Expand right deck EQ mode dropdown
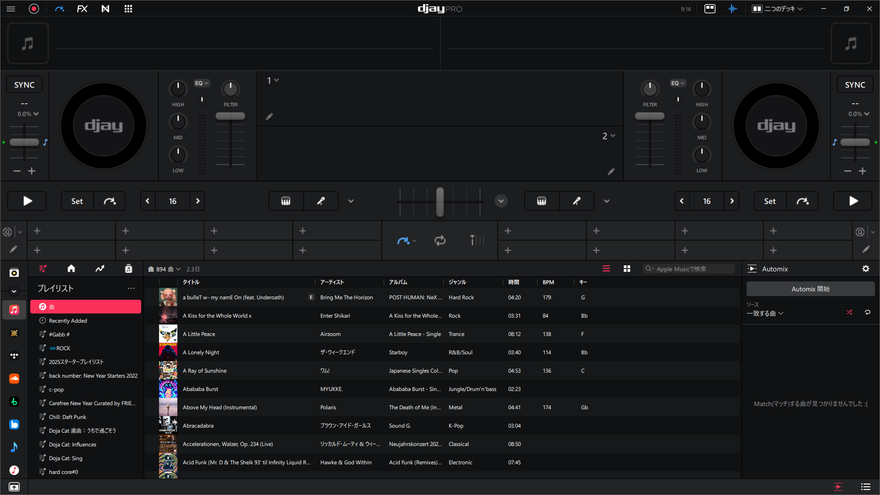The width and height of the screenshot is (880, 495). (678, 83)
